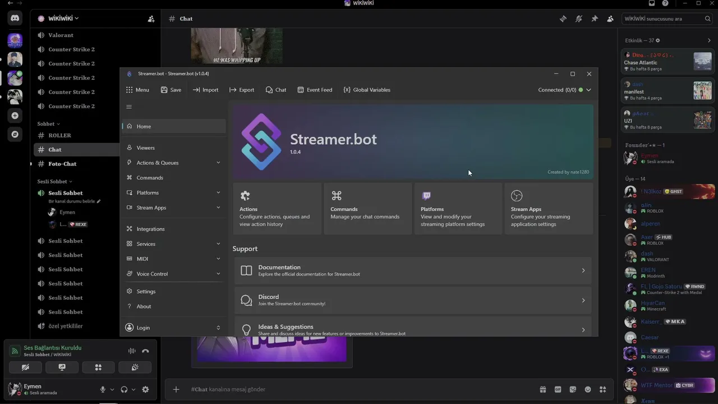The image size is (718, 404).
Task: Click the invite people icon beside wikiwiki
Action: click(x=151, y=19)
